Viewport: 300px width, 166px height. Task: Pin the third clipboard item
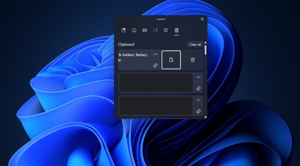click(x=198, y=111)
